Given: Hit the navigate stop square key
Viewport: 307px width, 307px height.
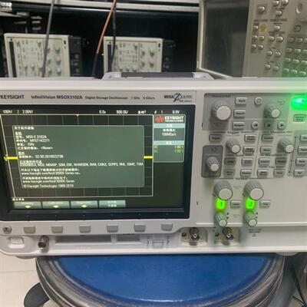Looking at the screenshot, I should tap(269, 125).
